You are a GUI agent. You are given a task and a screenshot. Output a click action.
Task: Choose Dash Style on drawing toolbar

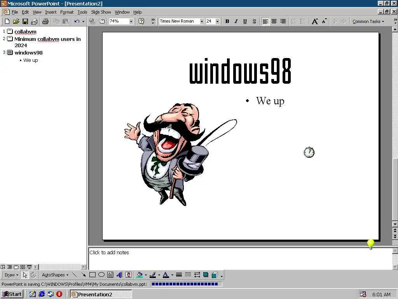click(x=188, y=275)
